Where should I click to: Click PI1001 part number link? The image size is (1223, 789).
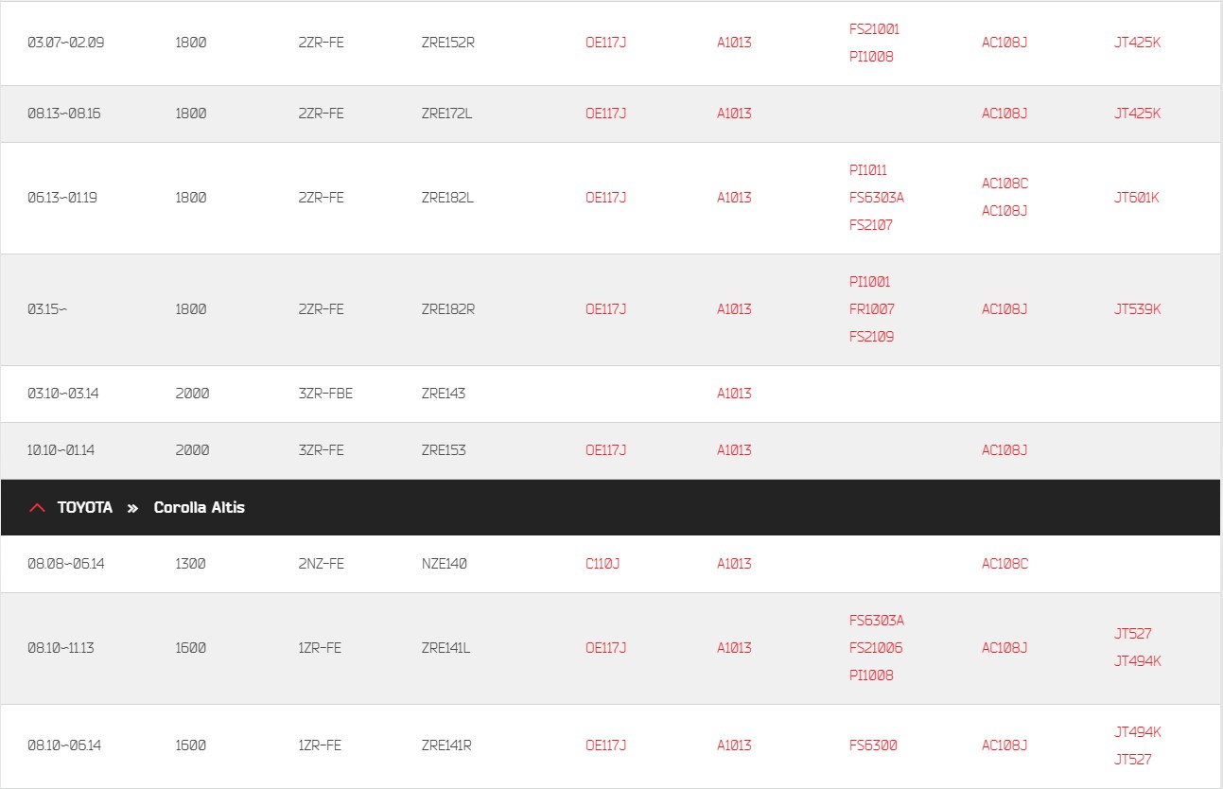tap(869, 282)
